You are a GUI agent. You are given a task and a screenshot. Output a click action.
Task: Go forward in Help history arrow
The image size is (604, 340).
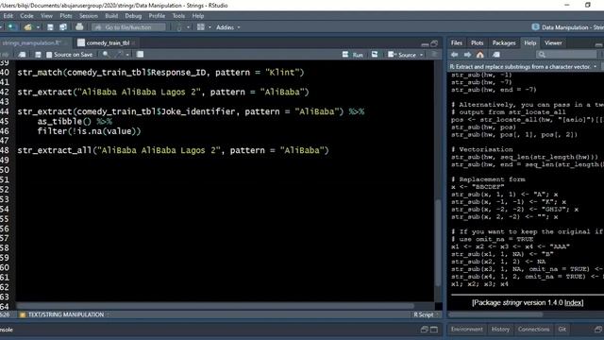point(467,55)
